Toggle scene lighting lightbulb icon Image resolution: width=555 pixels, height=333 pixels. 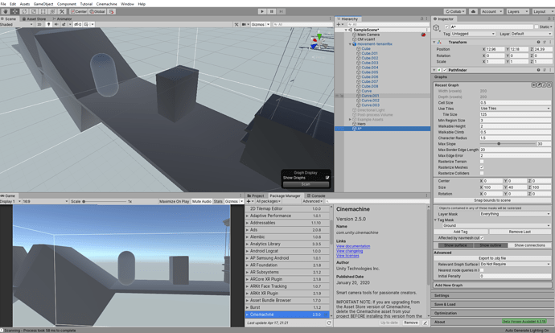point(48,24)
